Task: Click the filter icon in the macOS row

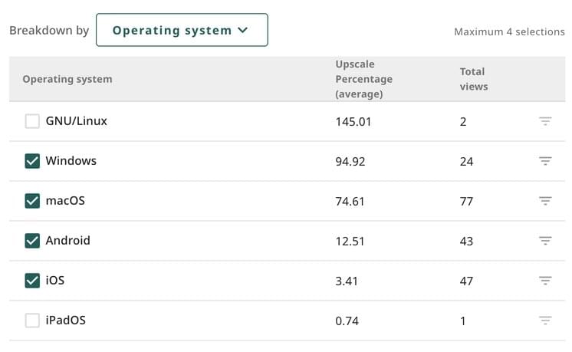Action: (x=545, y=201)
